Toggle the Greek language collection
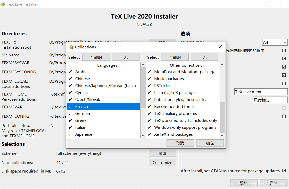 [104, 121]
